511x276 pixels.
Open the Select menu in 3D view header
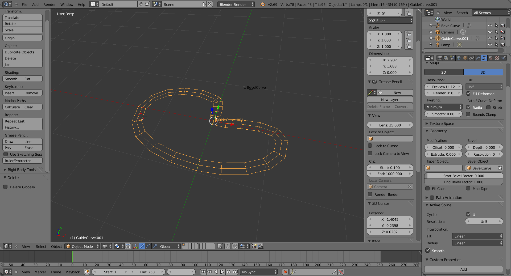tap(41, 246)
